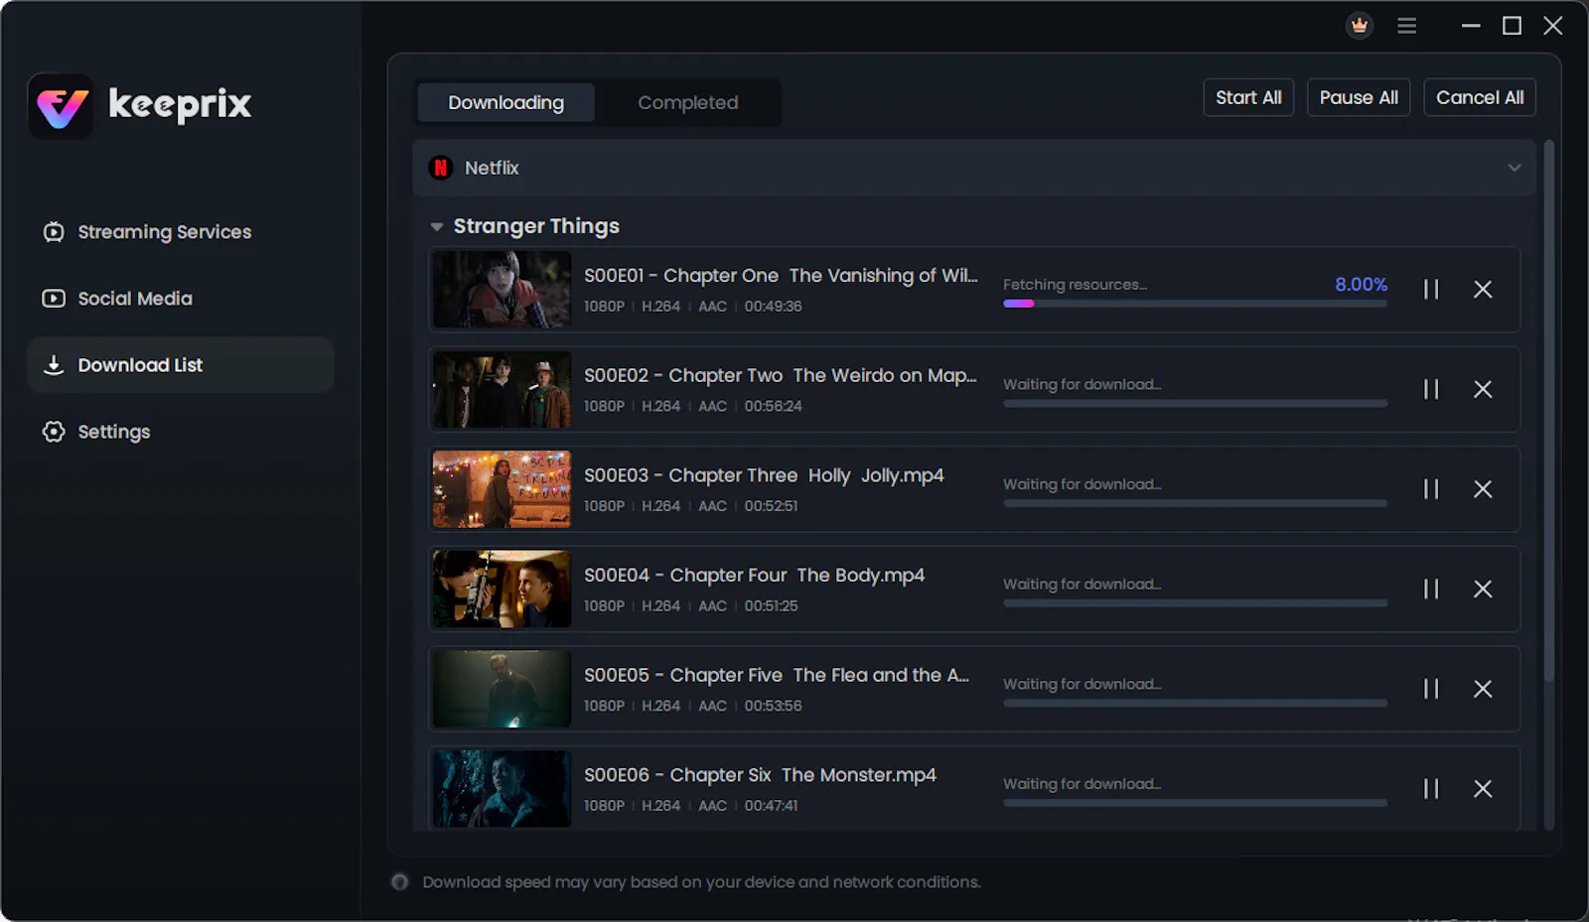
Task: Cancel the S00E06 The Monster download
Action: [1483, 789]
